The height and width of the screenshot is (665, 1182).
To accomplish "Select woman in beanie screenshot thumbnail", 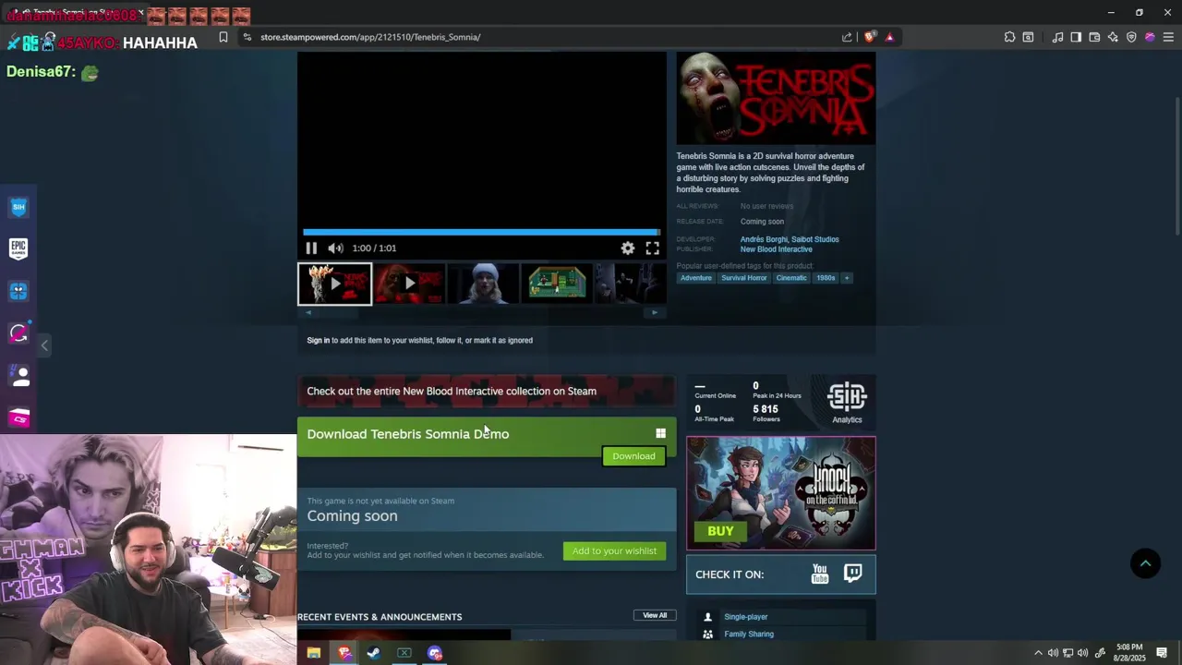I will pos(483,284).
